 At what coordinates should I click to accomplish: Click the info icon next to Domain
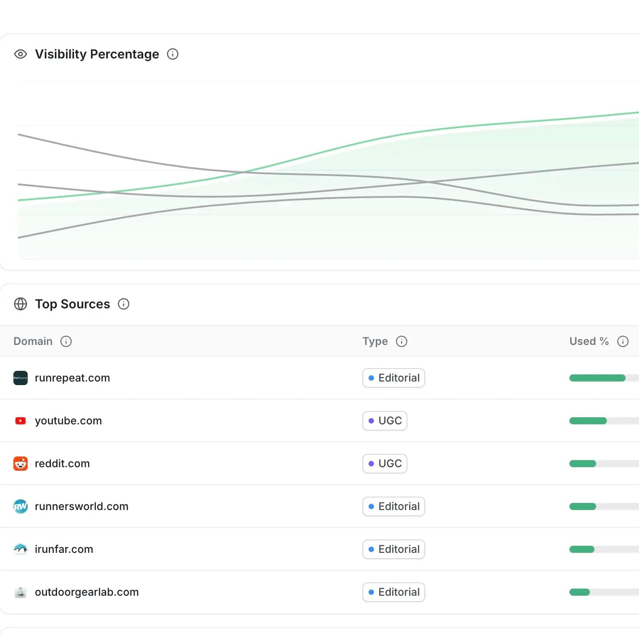coord(66,341)
